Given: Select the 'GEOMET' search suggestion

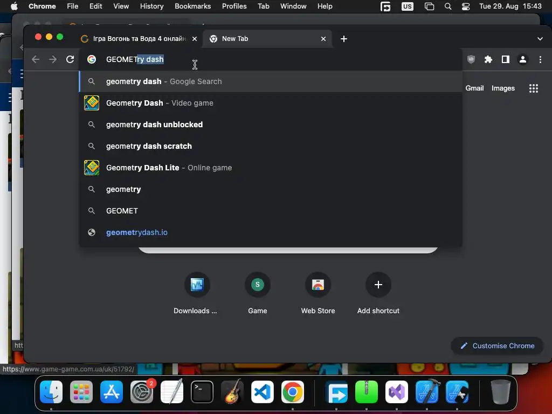Looking at the screenshot, I should click(271, 211).
